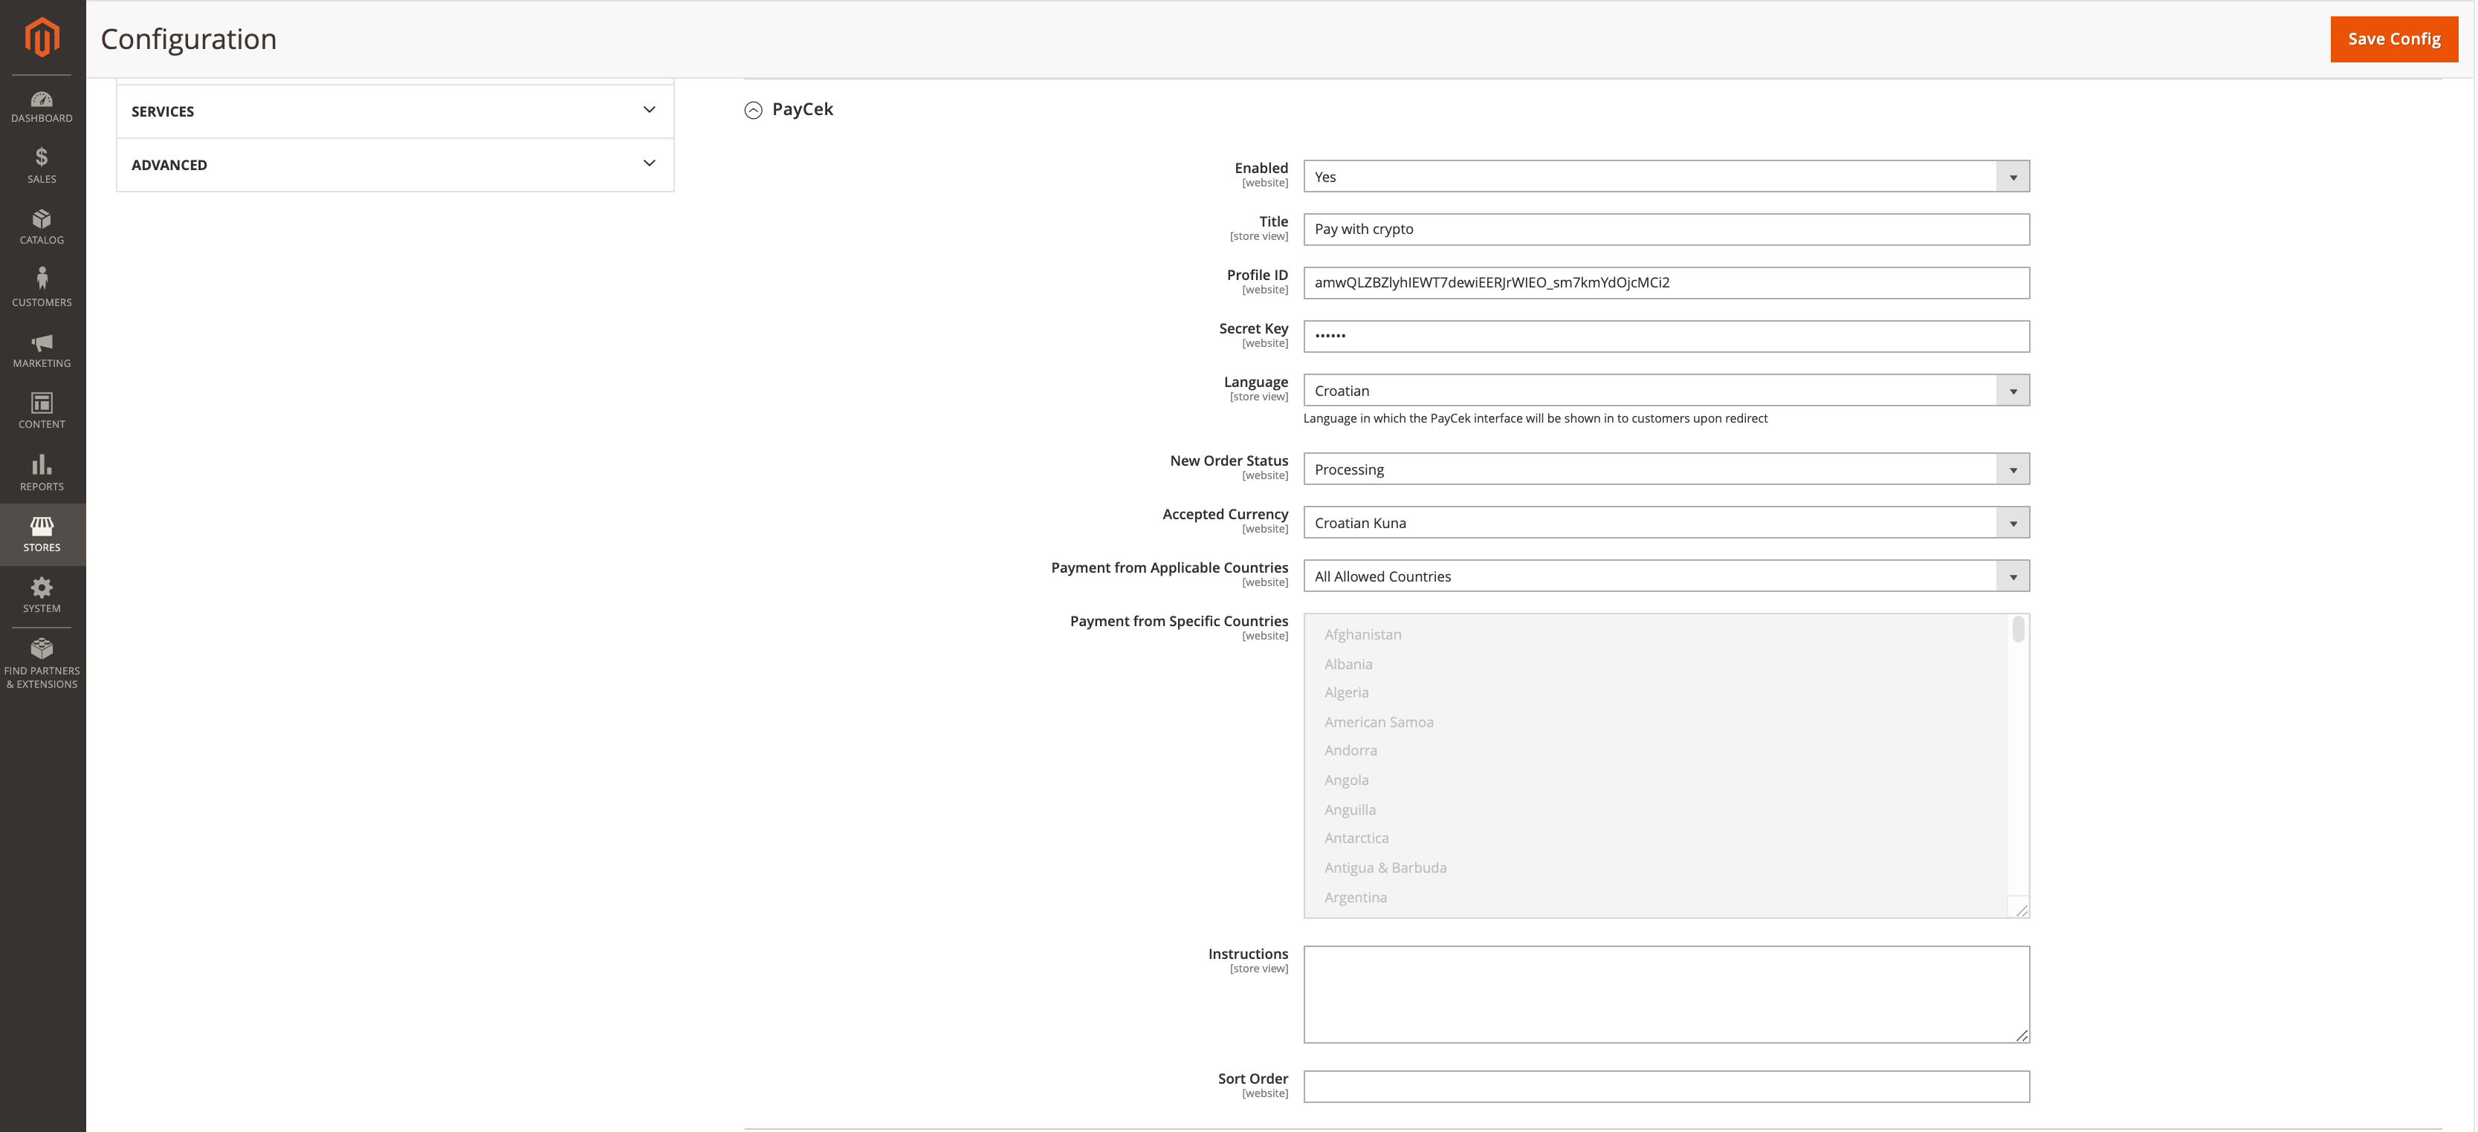Open the Reports section

pyautogui.click(x=42, y=472)
